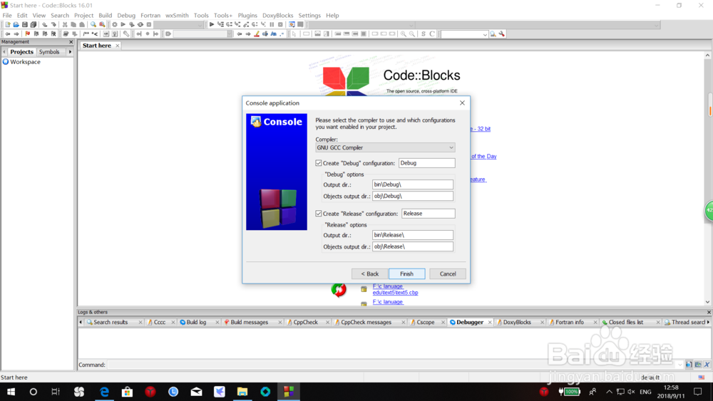
Task: Click the Replace toolbar icon
Action: [x=102, y=24]
